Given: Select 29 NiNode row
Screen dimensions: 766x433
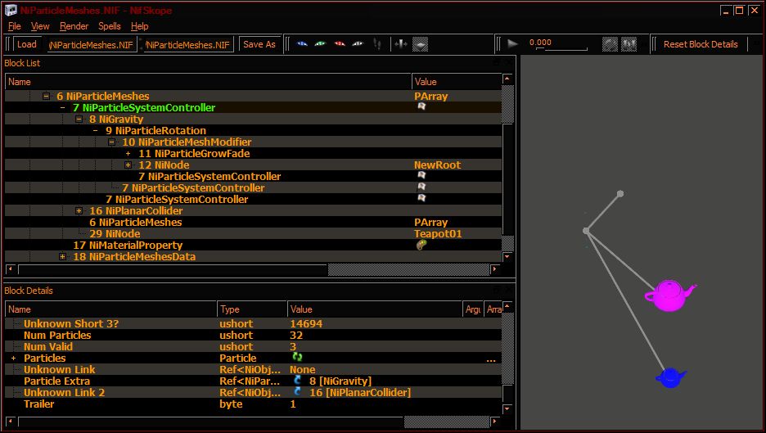Looking at the screenshot, I should 253,233.
